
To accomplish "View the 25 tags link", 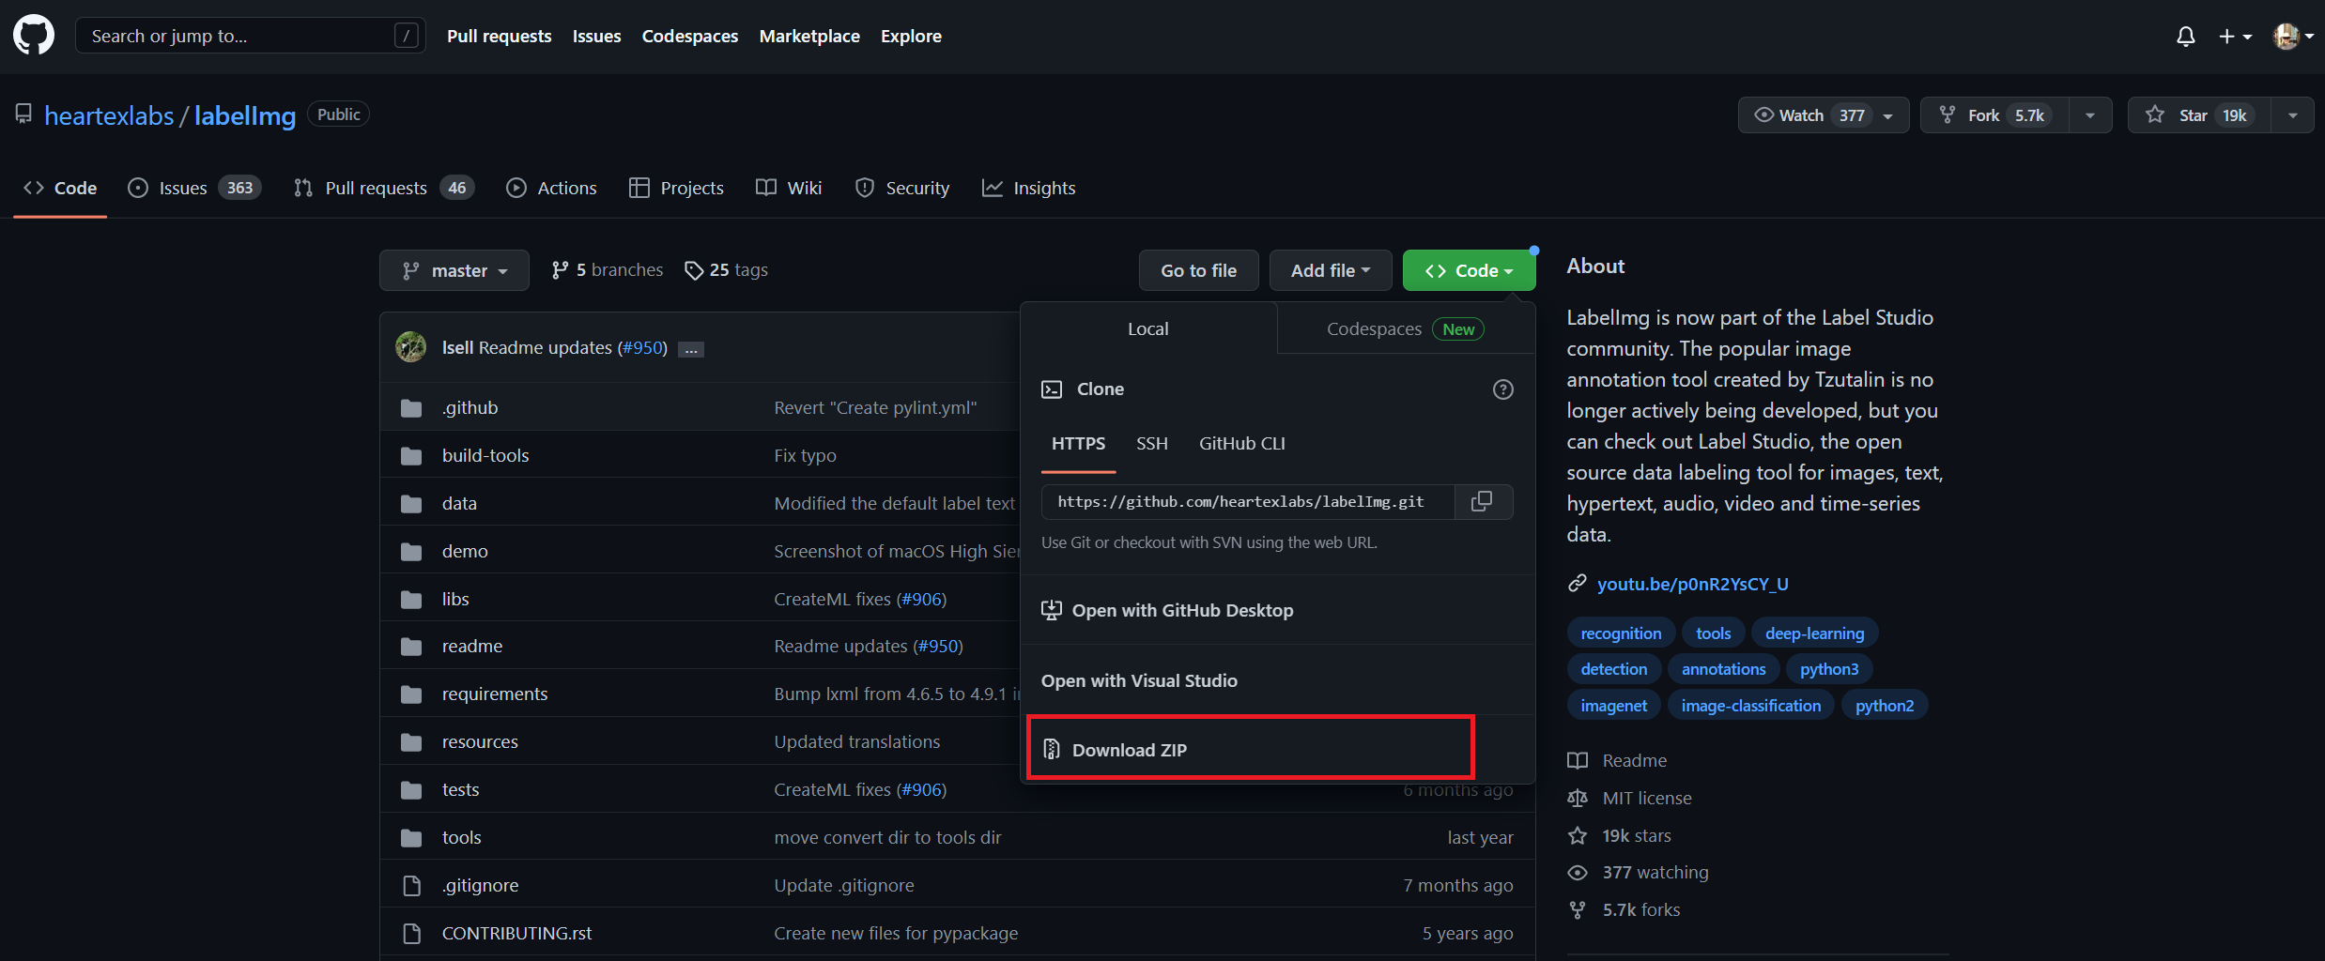I will coord(727,270).
